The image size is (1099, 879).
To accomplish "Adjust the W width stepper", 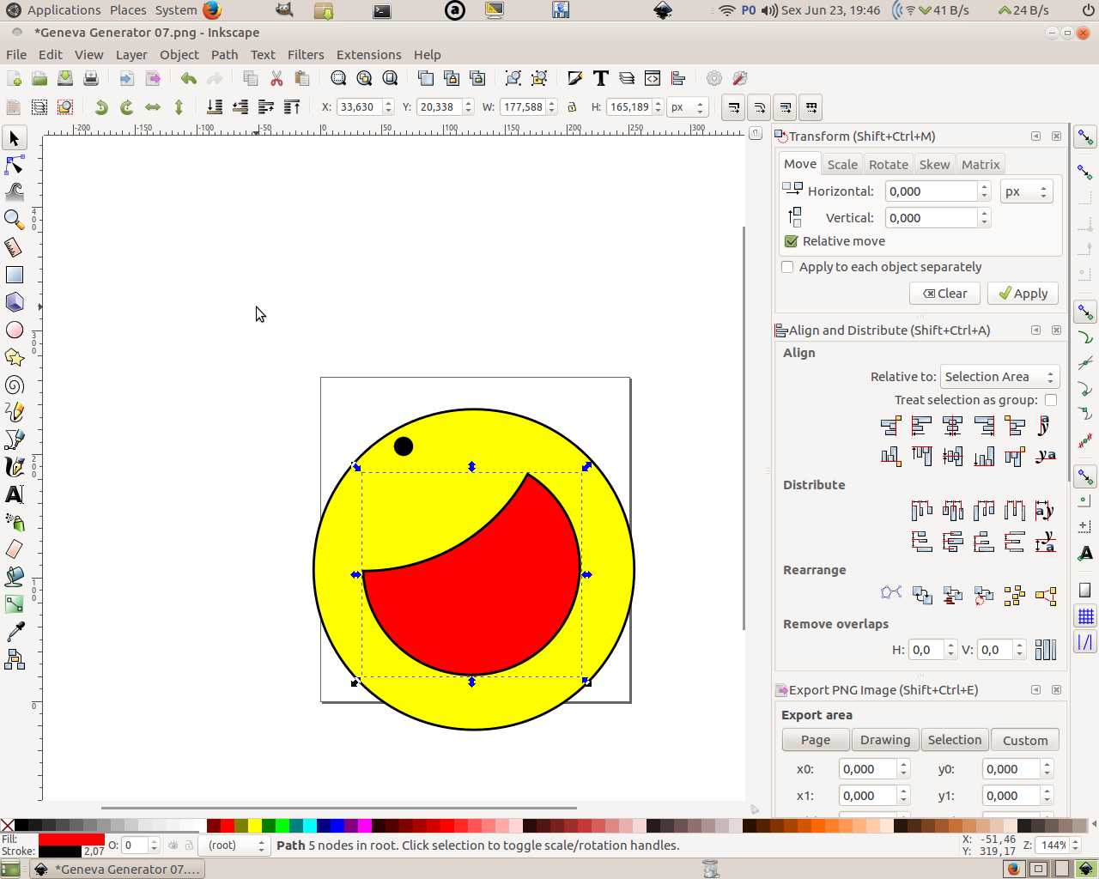I will pos(551,107).
